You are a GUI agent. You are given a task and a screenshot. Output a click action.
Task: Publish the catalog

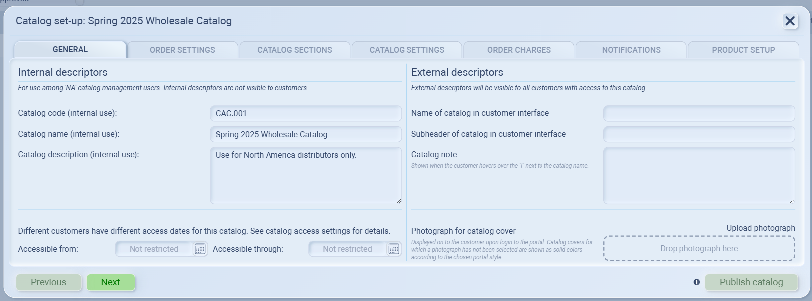751,282
